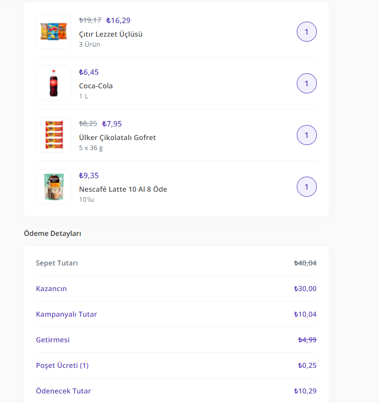Click the Kampanyalı Tutar label

tap(67, 314)
